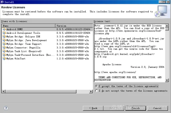Click the left arrow of items list scrollbar
This screenshot has height=113, width=171.
pyautogui.click(x=3, y=91)
